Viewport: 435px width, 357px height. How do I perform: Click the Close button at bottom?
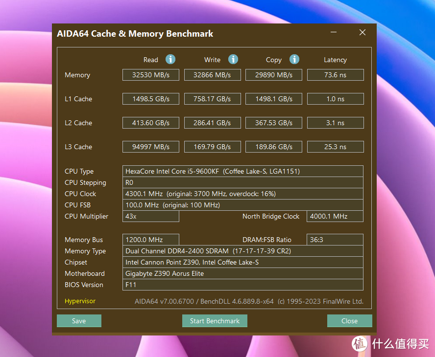(350, 321)
